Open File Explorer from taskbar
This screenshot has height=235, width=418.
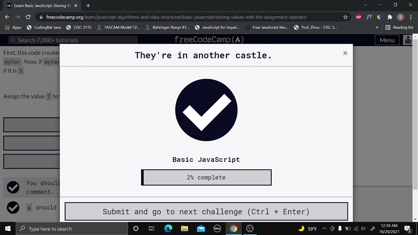(185, 228)
